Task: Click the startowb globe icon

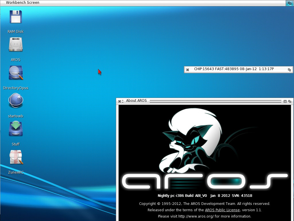Action: (16, 101)
